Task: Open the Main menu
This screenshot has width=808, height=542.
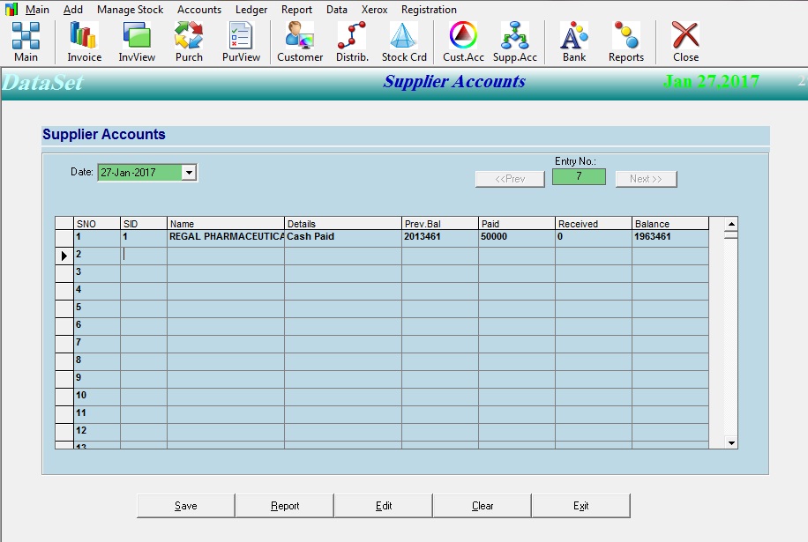Action: pyautogui.click(x=37, y=10)
